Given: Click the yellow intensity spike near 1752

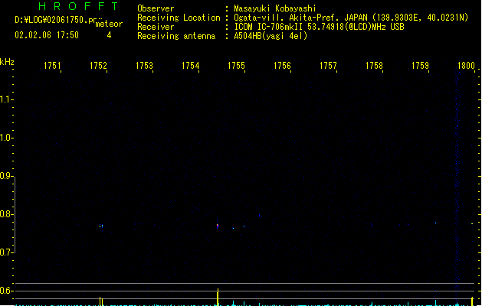Looking at the screenshot, I should (x=101, y=301).
